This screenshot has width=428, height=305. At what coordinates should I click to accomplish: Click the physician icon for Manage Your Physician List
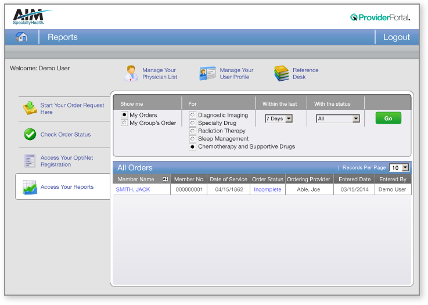click(x=131, y=74)
